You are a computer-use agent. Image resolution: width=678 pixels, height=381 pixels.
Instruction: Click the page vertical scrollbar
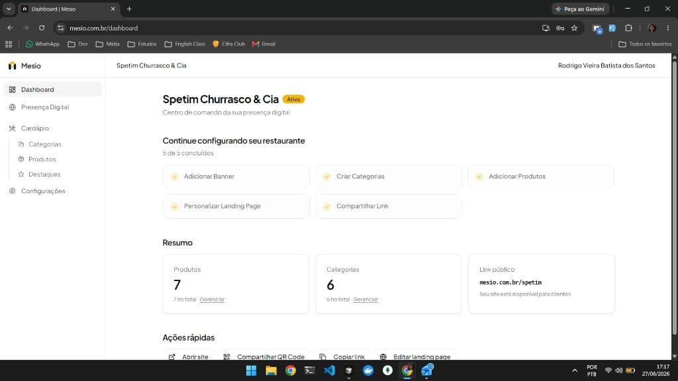click(675, 198)
